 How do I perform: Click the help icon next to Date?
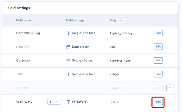point(27,47)
